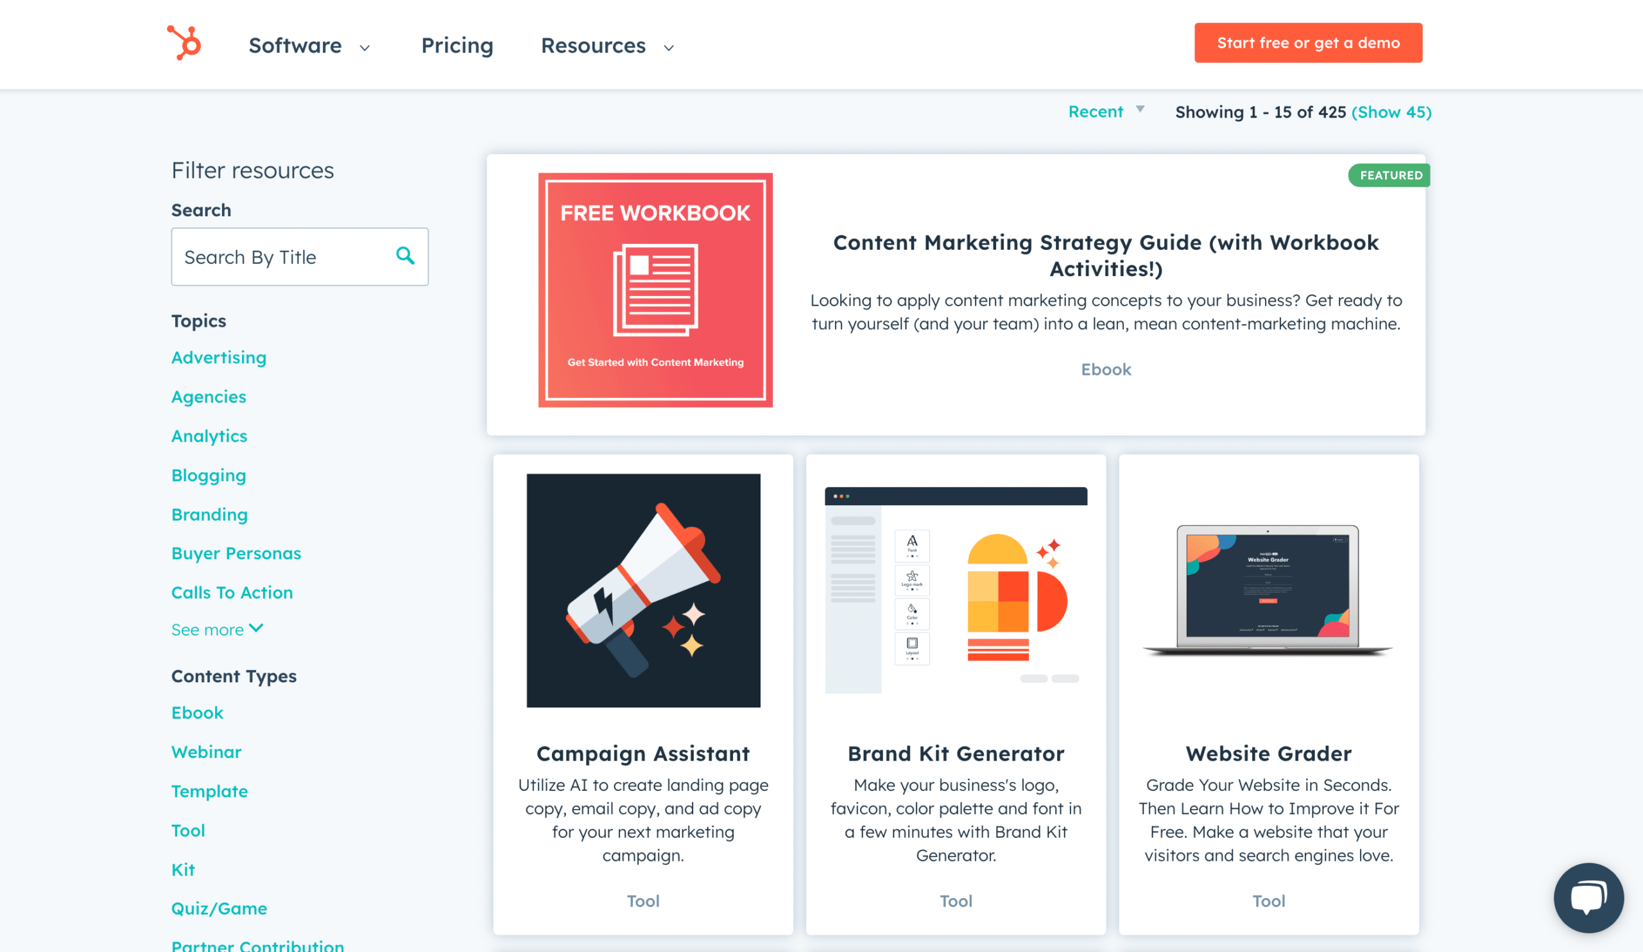Viewport: 1643px width, 952px height.
Task: Expand See more topics
Action: click(x=217, y=629)
